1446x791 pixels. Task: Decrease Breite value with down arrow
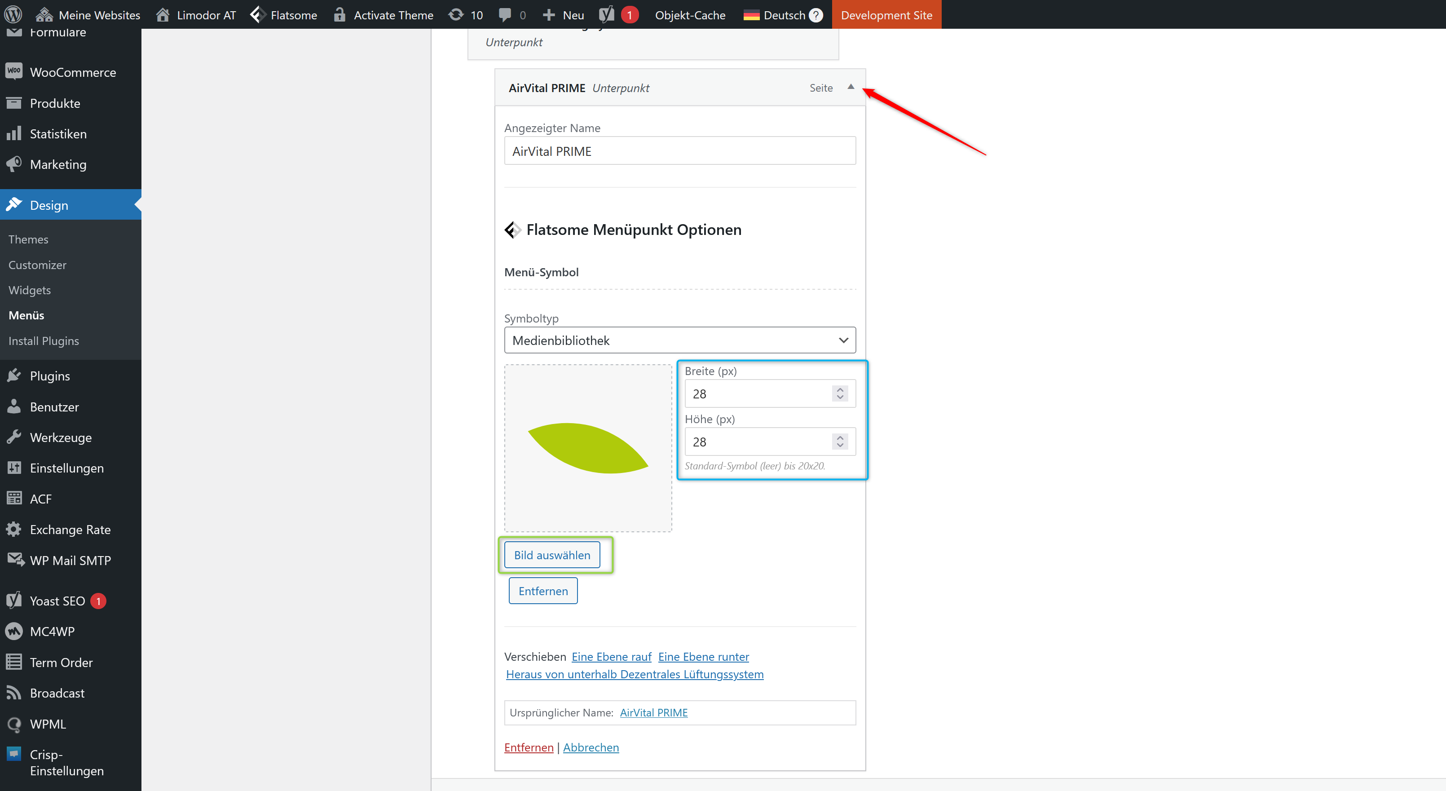point(840,398)
